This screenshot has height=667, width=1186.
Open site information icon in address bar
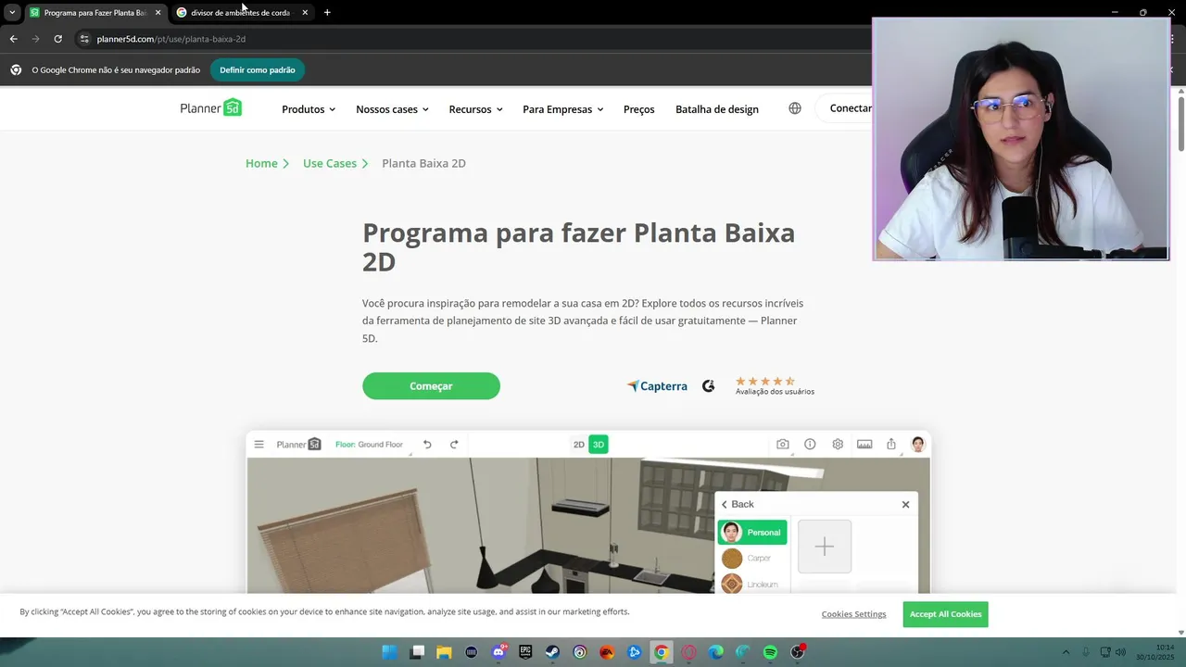pos(83,39)
